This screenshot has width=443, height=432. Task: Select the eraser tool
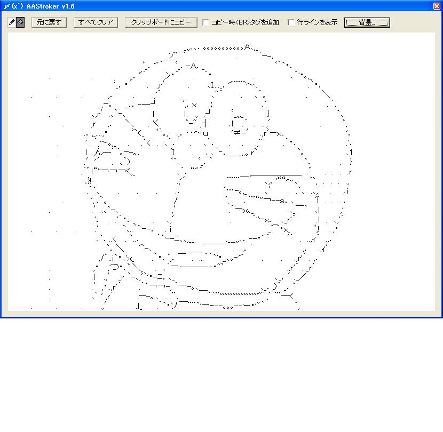pyautogui.click(x=20, y=22)
